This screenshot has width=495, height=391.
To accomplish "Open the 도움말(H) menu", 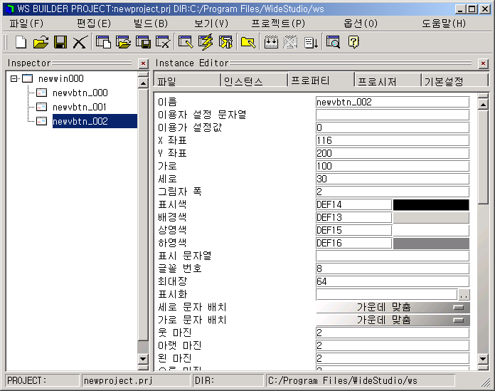I will pos(444,24).
